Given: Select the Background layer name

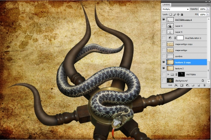Looking at the screenshot, I should 181,81.
